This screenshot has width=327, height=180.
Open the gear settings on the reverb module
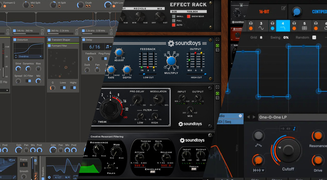(217, 87)
